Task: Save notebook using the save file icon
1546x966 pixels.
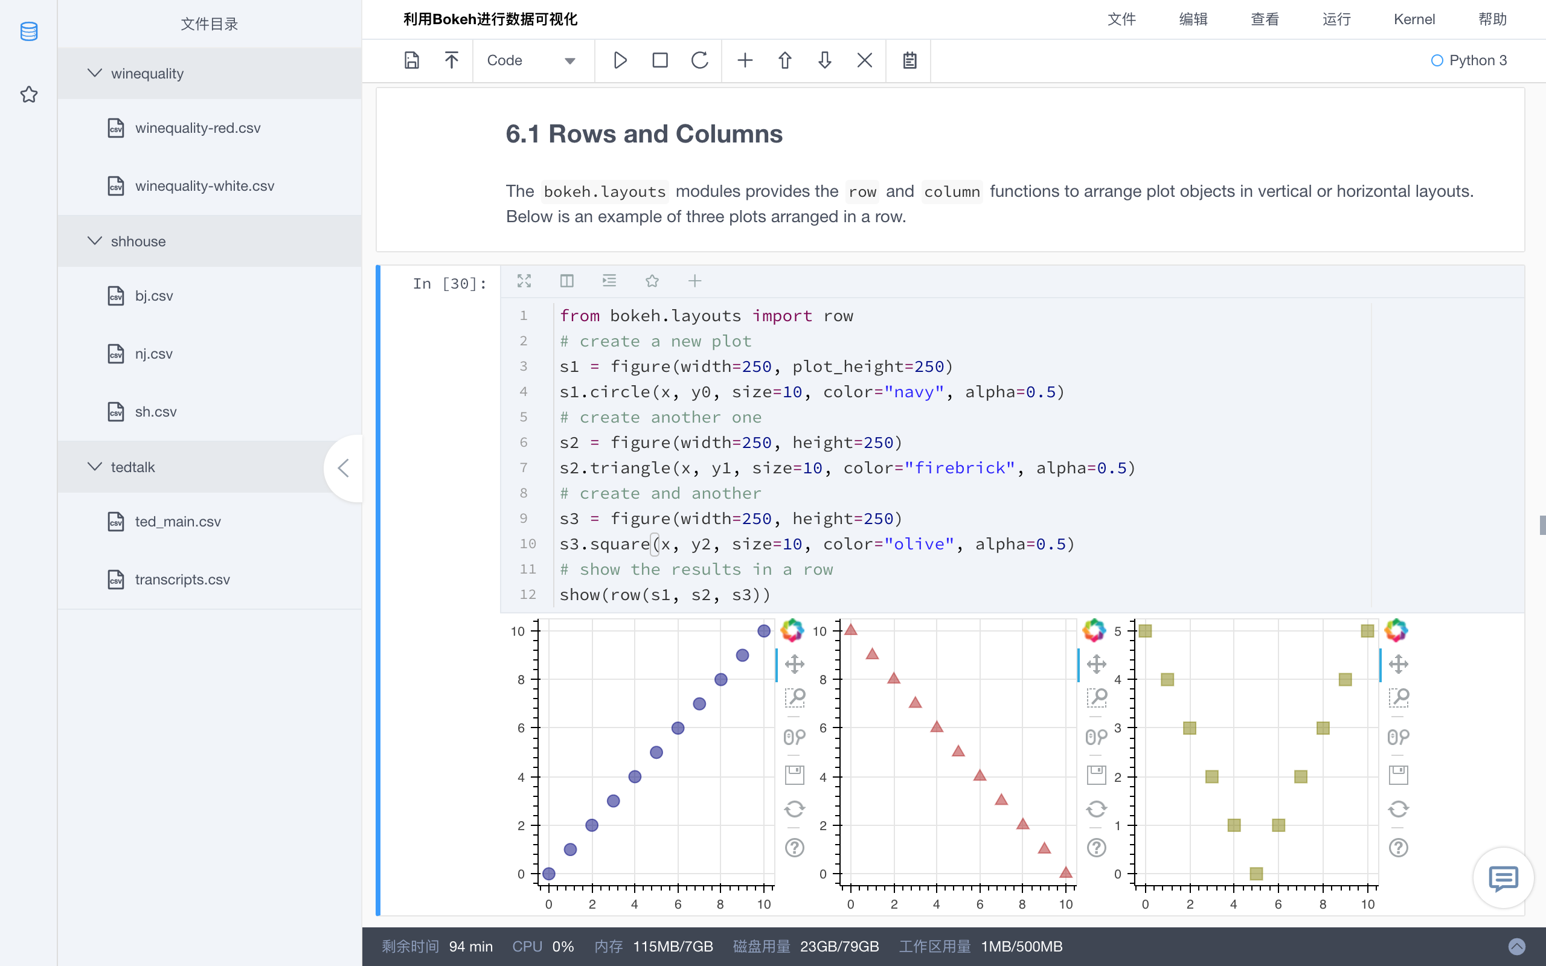Action: pyautogui.click(x=411, y=60)
